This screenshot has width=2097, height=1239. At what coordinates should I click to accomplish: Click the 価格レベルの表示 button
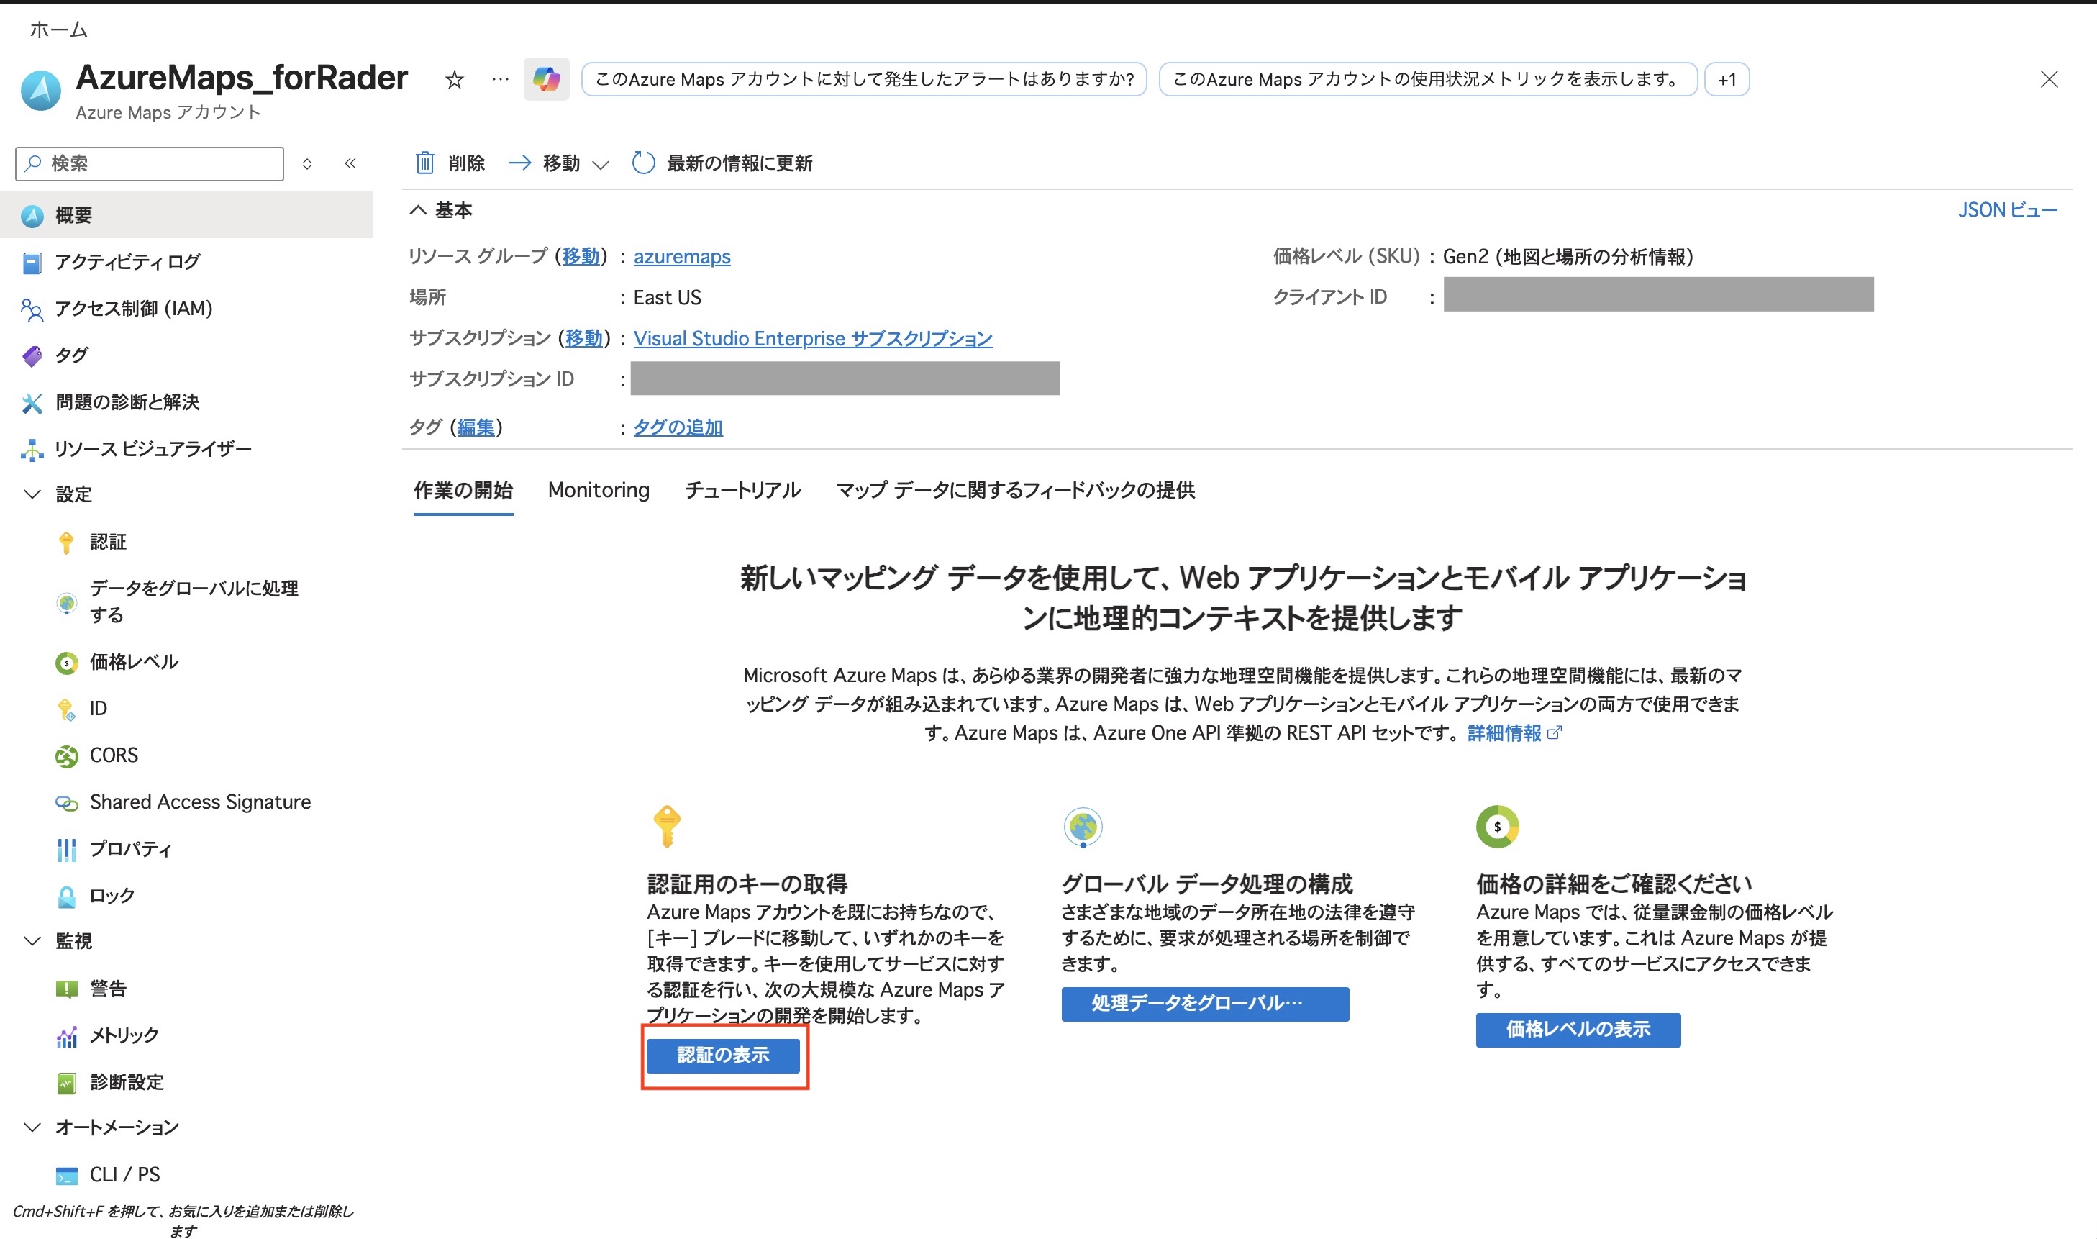pyautogui.click(x=1578, y=1030)
